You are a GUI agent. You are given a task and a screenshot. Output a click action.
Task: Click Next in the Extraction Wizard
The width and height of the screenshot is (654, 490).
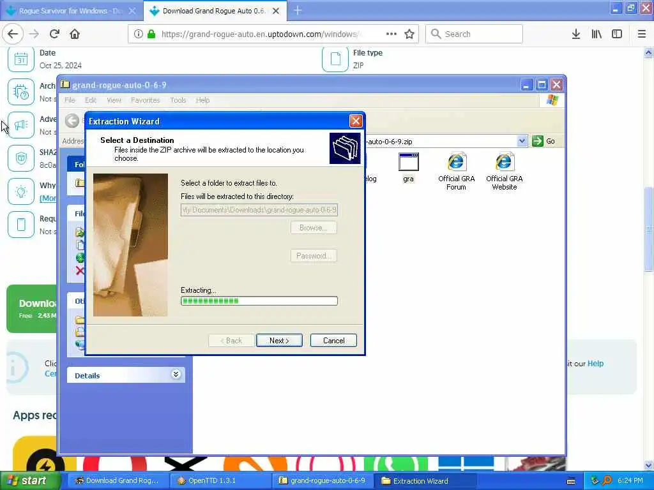coord(279,341)
